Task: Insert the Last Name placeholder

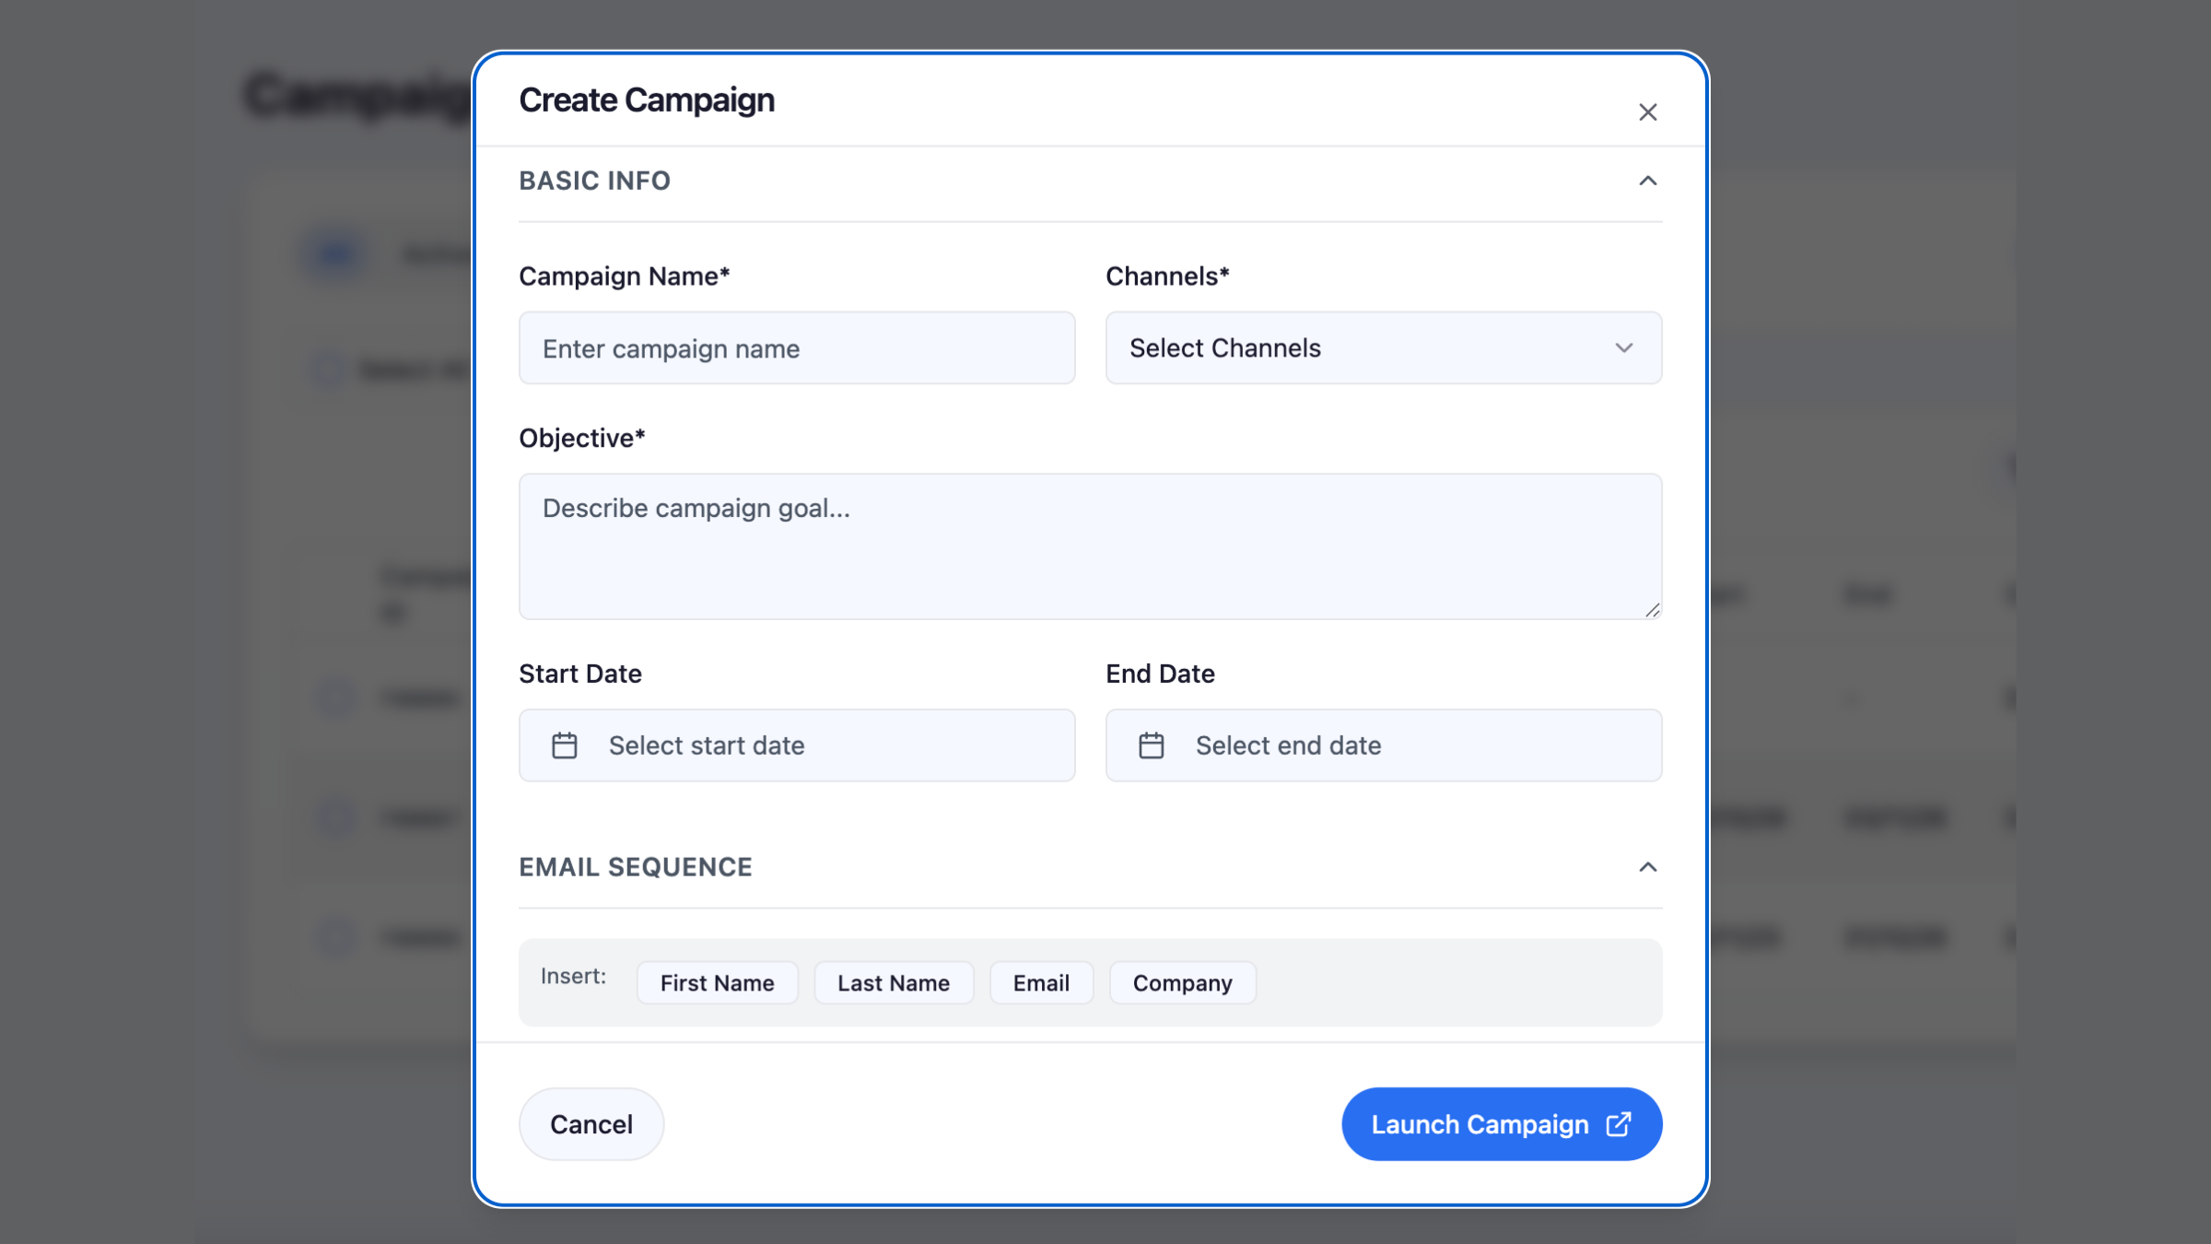Action: pos(893,983)
